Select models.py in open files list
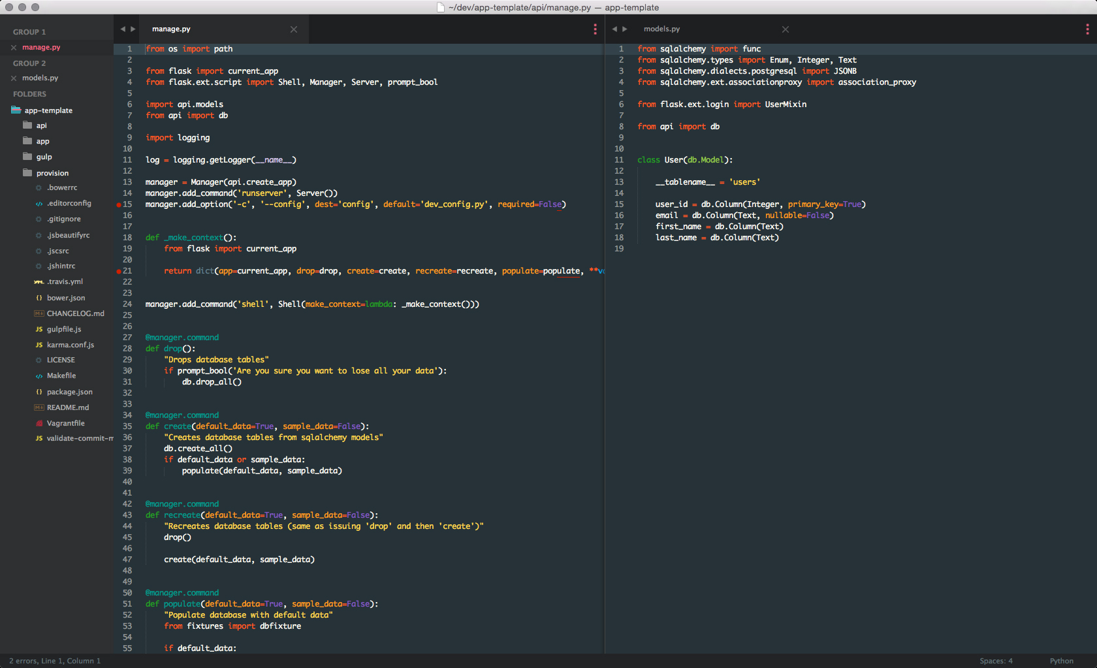 [x=40, y=78]
